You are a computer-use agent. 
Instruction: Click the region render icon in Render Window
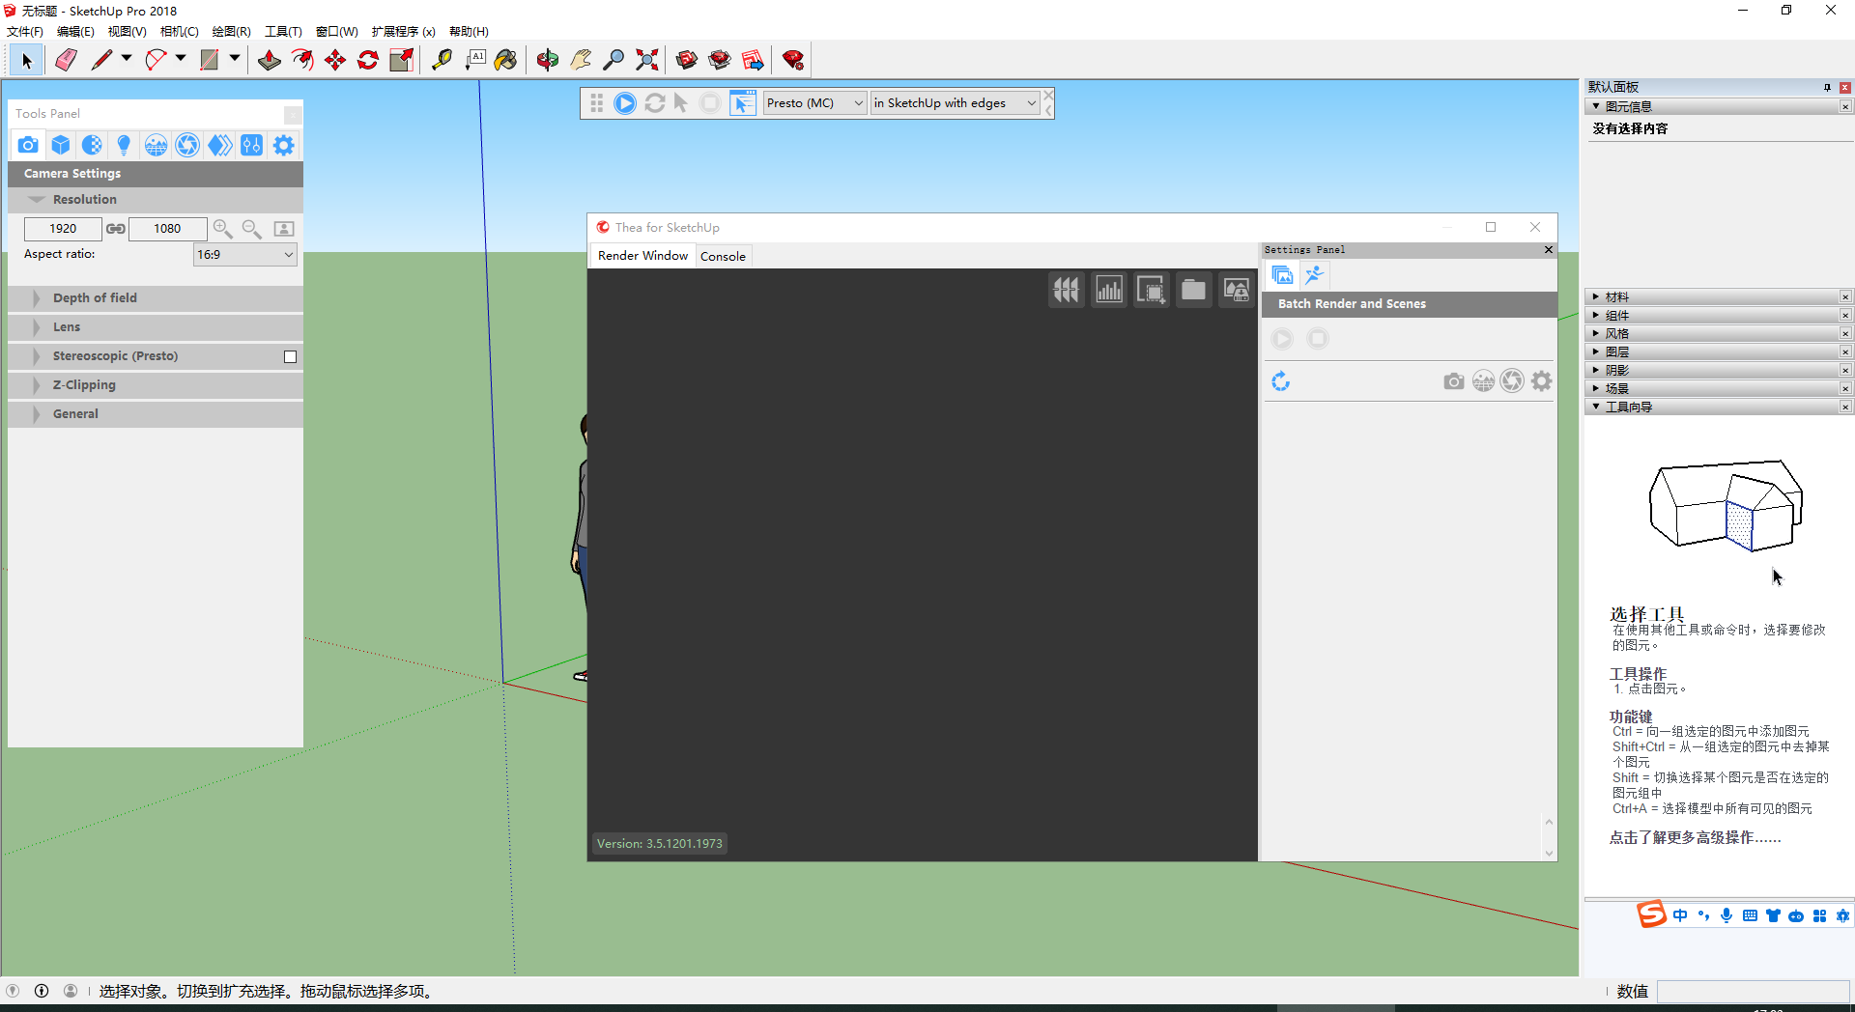[1152, 290]
